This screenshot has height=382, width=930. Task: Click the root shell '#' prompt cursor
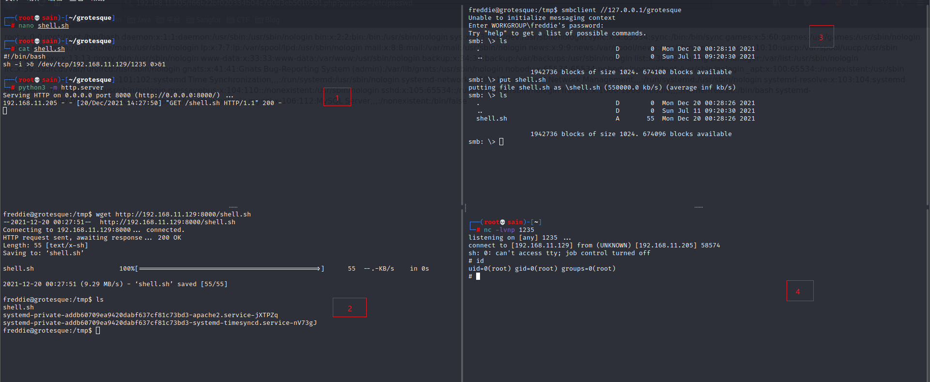click(478, 276)
